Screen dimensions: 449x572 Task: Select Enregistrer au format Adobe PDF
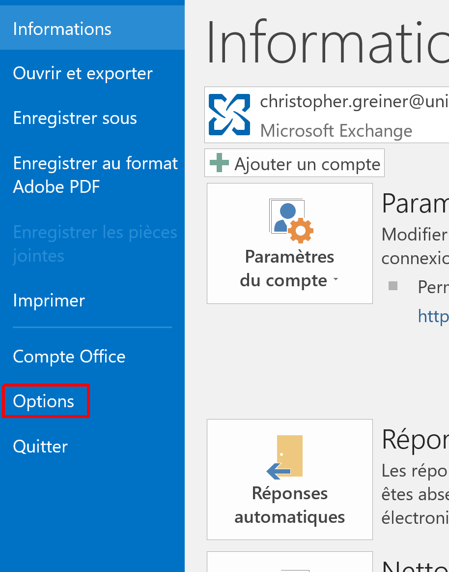coord(95,175)
